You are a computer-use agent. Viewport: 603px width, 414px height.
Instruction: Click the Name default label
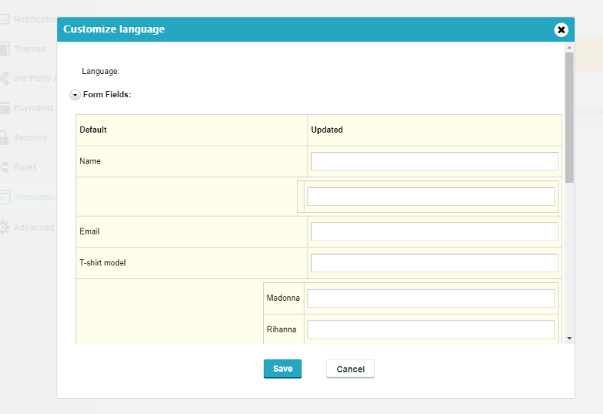coord(90,161)
